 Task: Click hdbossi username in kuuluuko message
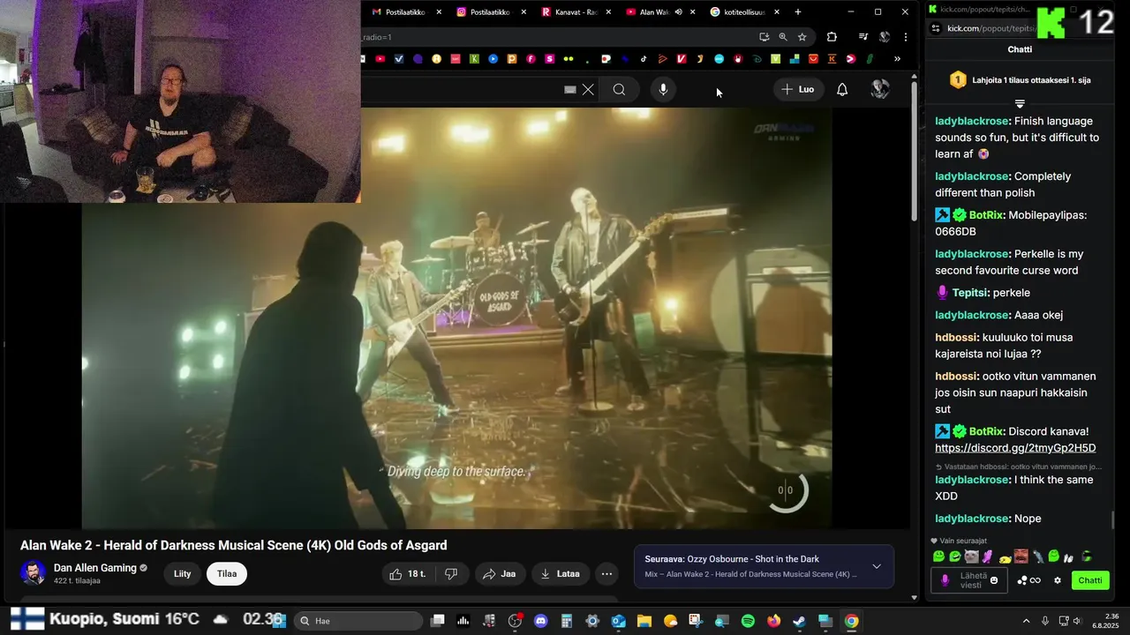click(957, 337)
